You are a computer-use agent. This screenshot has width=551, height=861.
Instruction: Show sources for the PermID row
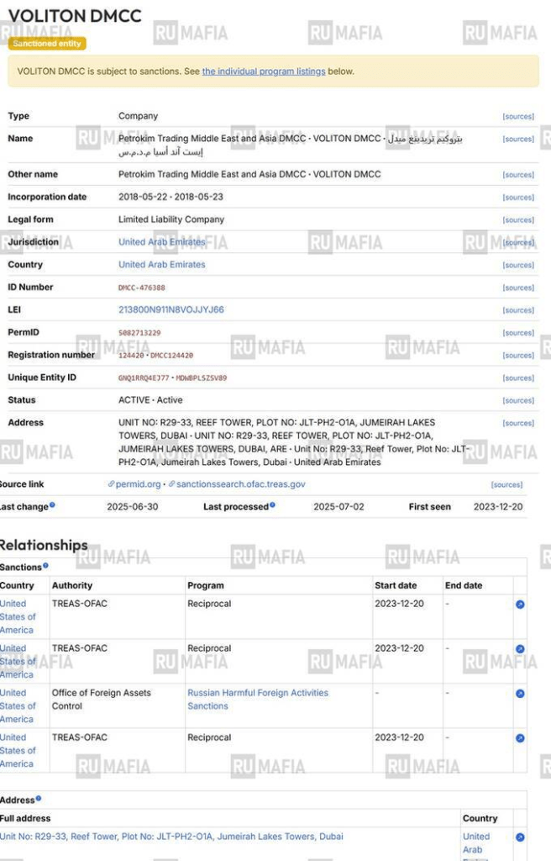point(517,333)
